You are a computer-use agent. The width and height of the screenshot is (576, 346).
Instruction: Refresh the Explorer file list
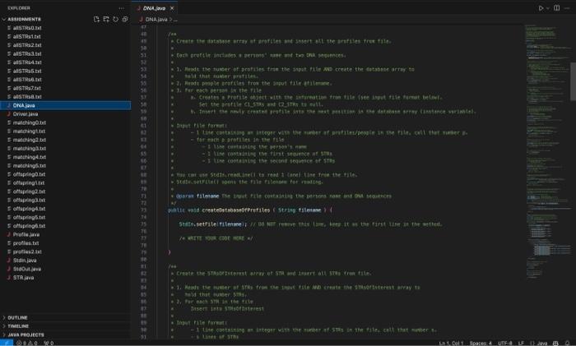pos(116,19)
